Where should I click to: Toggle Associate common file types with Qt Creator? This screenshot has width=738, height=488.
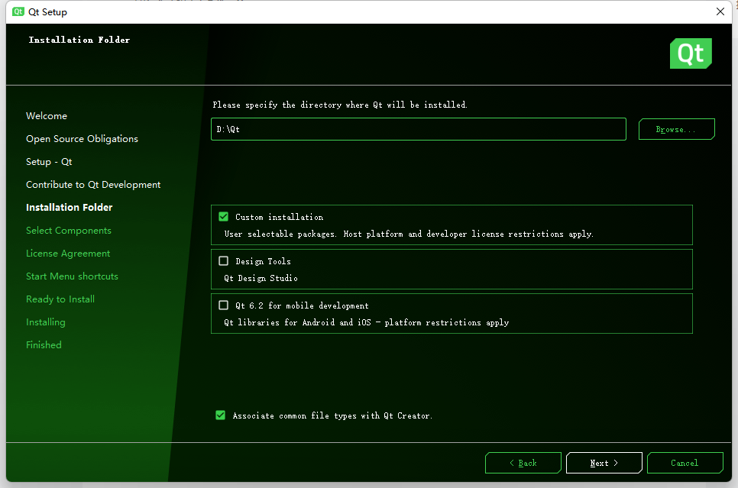coord(220,415)
